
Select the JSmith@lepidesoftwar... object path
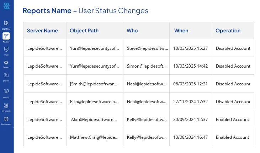pos(94,84)
